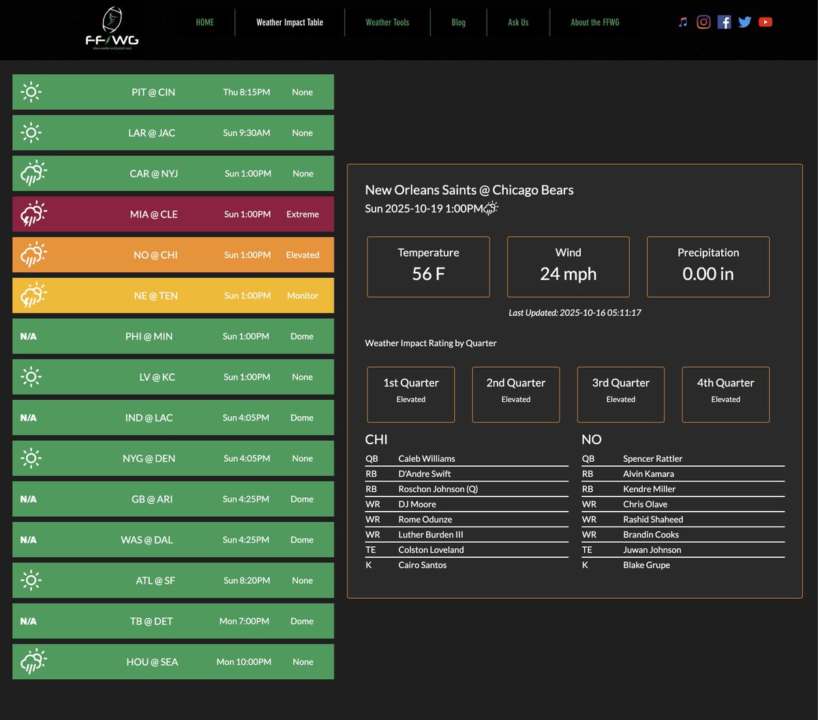The image size is (818, 720).
Task: Click New Orleans Saints @ Chicago Bears heading
Action: pos(469,190)
